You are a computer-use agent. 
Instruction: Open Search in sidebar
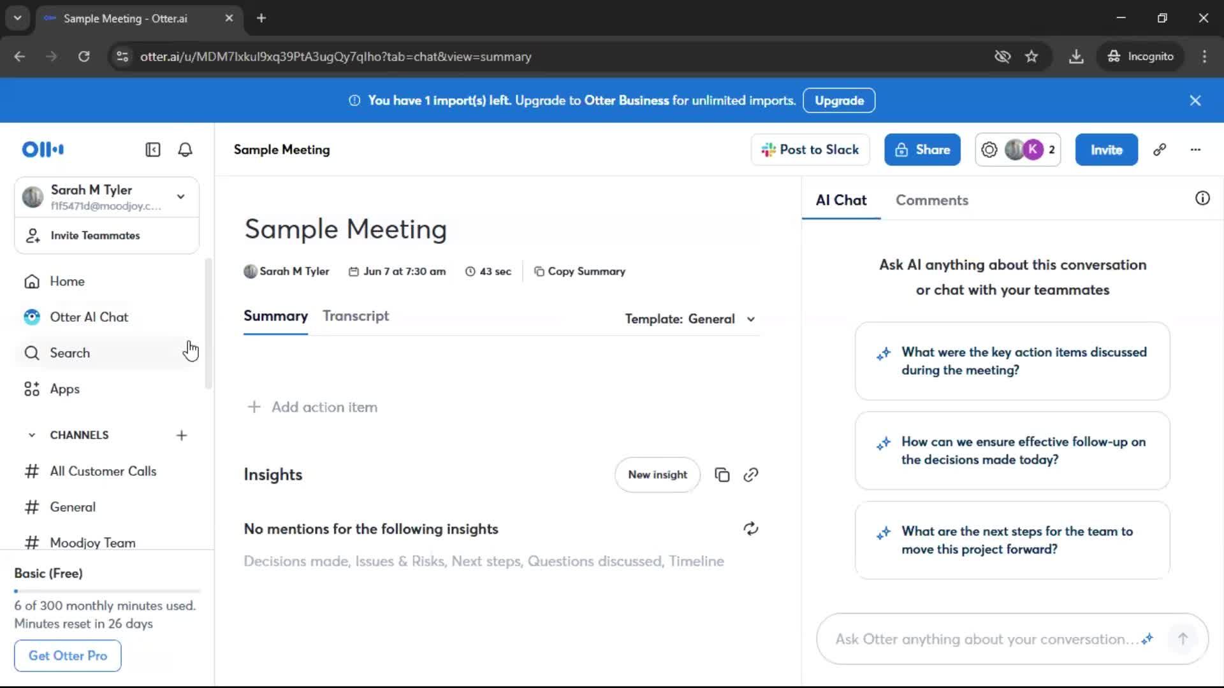pos(107,353)
